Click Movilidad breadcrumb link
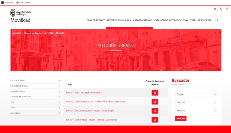 point(16,33)
